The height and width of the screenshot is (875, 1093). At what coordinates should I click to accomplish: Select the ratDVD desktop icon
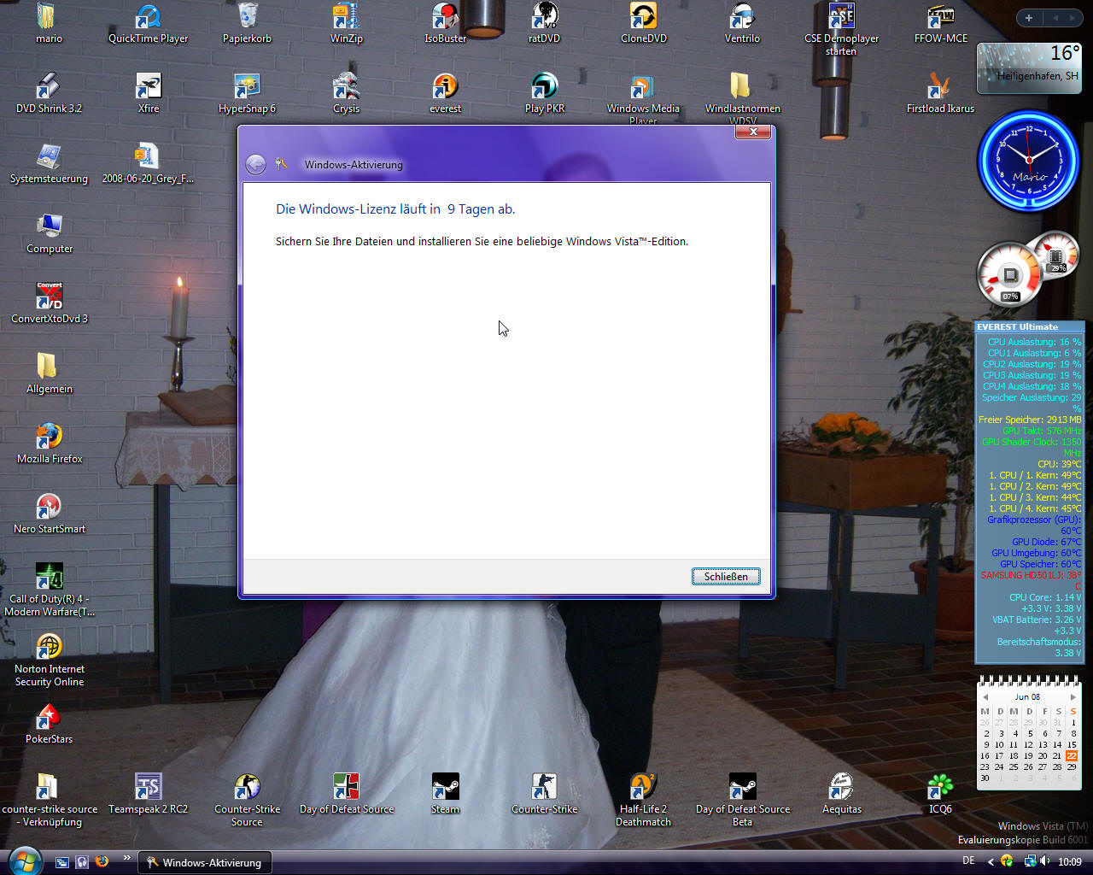tap(545, 23)
